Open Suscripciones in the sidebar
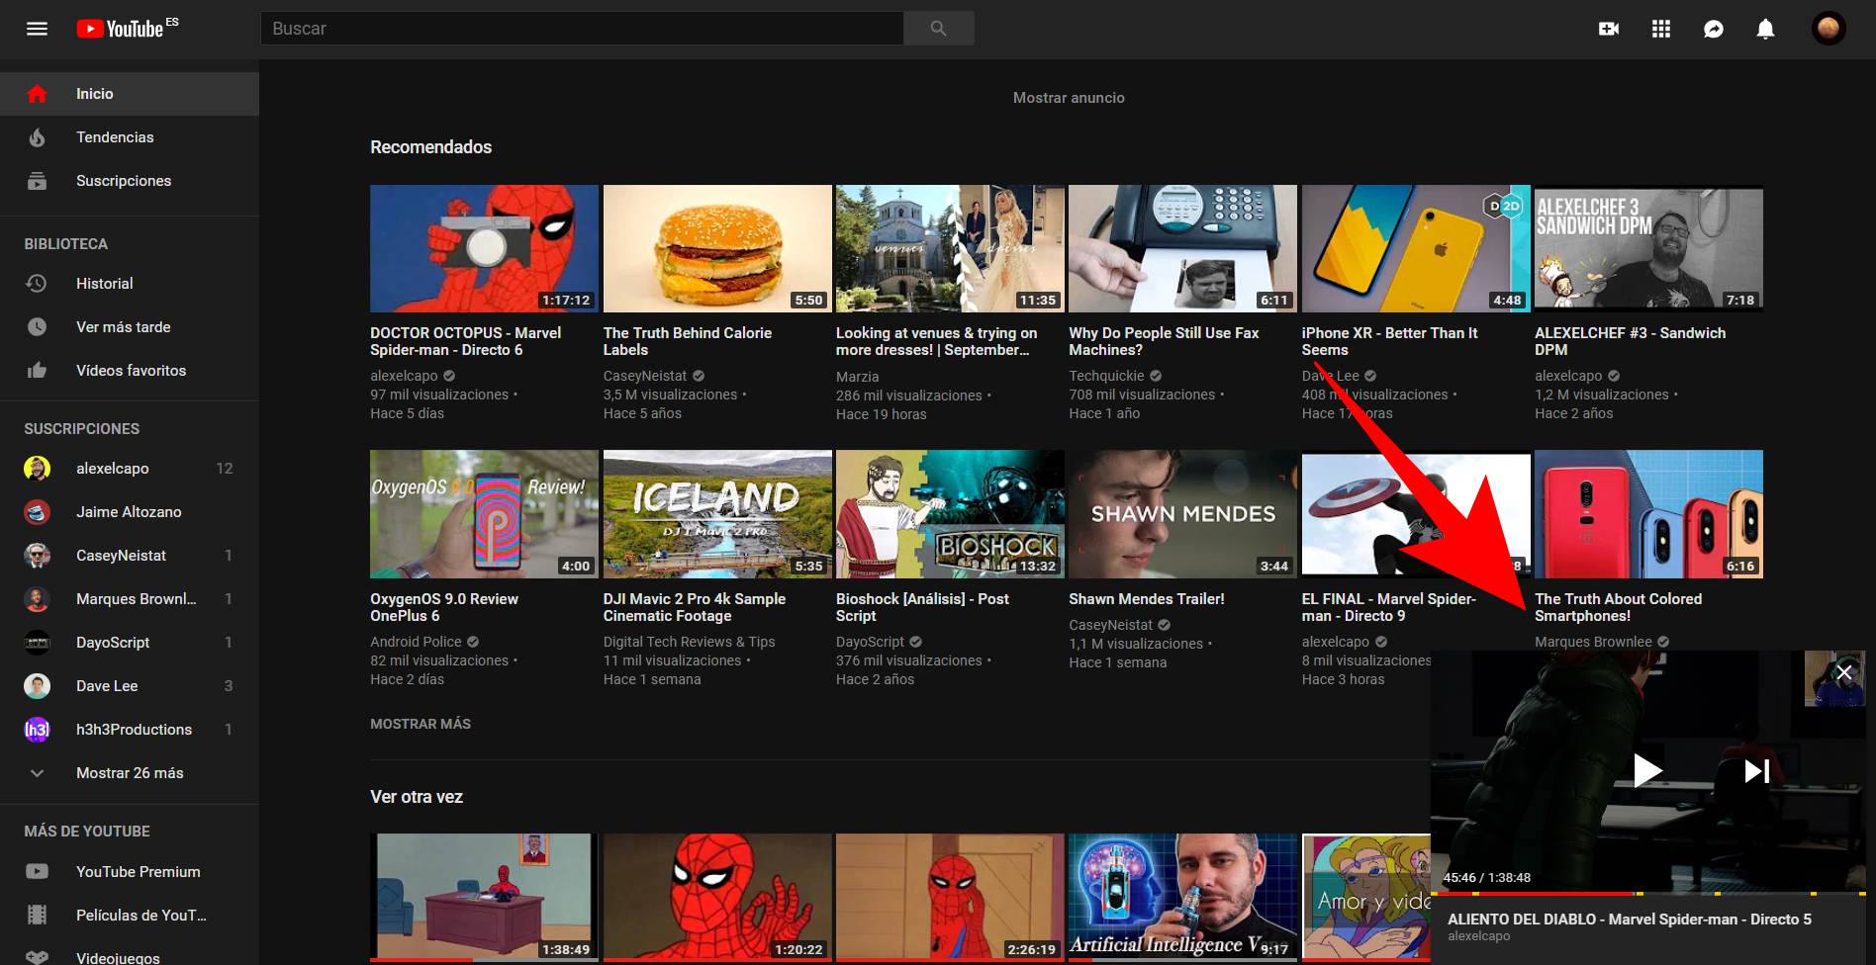 pyautogui.click(x=130, y=181)
